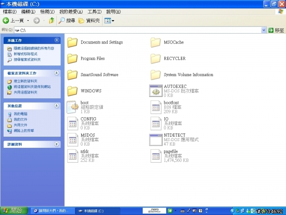The image size is (286, 215).
Task: Open the 工具(T) menu
Action: tap(94, 12)
